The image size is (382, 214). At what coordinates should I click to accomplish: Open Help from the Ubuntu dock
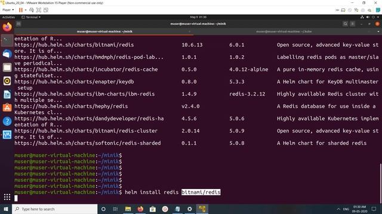(7, 121)
